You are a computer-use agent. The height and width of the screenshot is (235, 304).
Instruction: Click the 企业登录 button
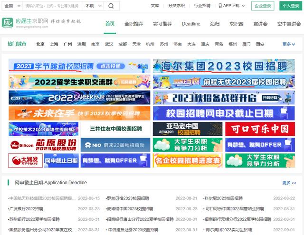[x=263, y=6]
